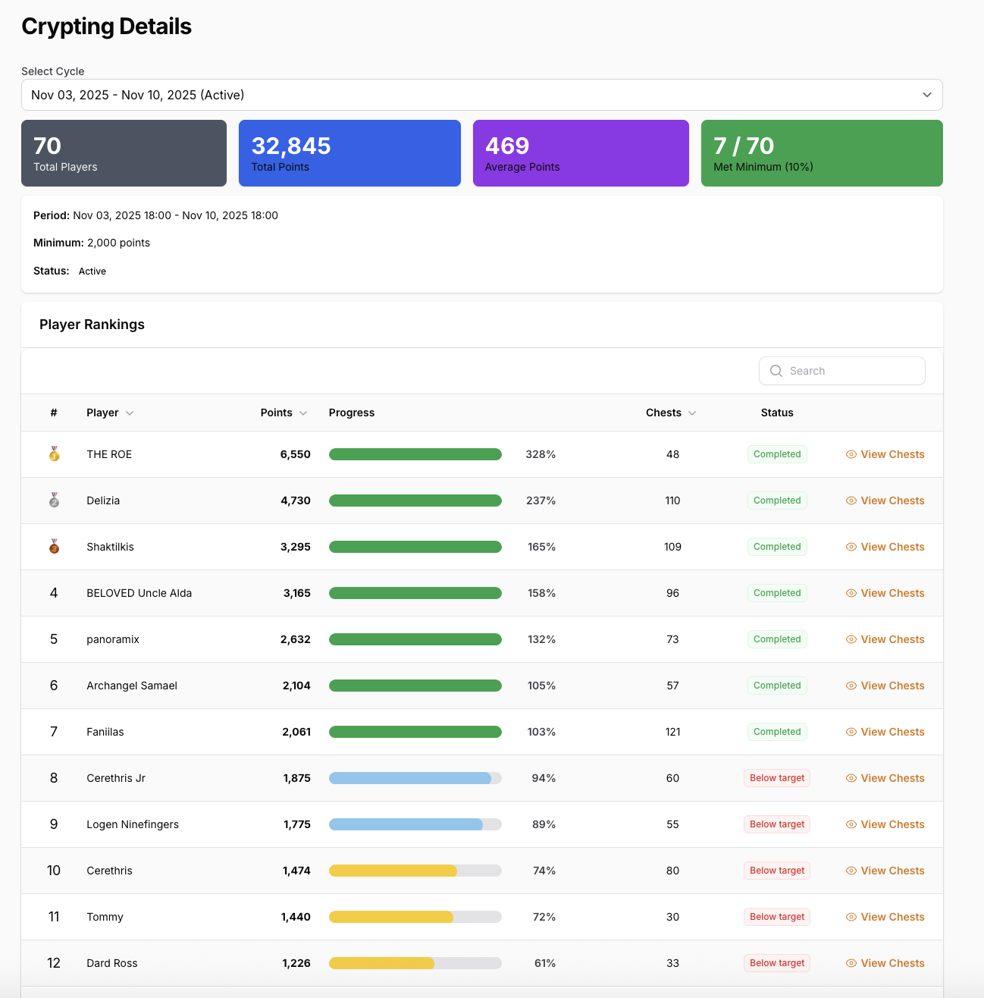Click the Completed status badge for Delizia
This screenshot has width=984, height=998.
click(777, 501)
